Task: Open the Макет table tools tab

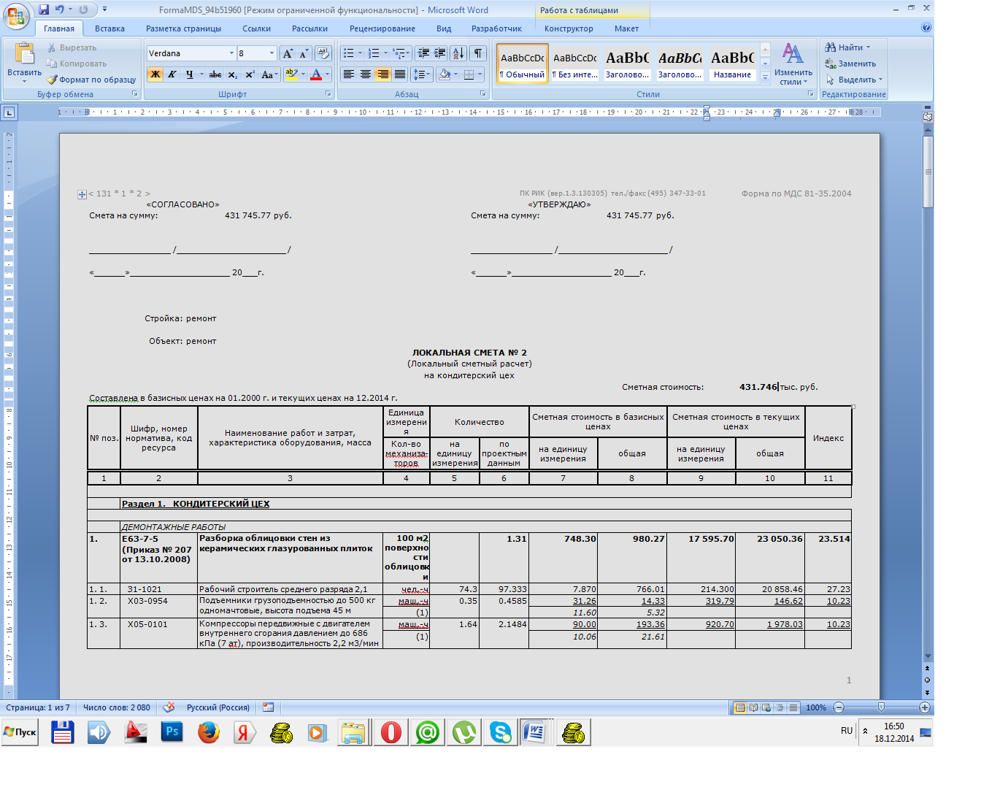Action: (x=626, y=28)
